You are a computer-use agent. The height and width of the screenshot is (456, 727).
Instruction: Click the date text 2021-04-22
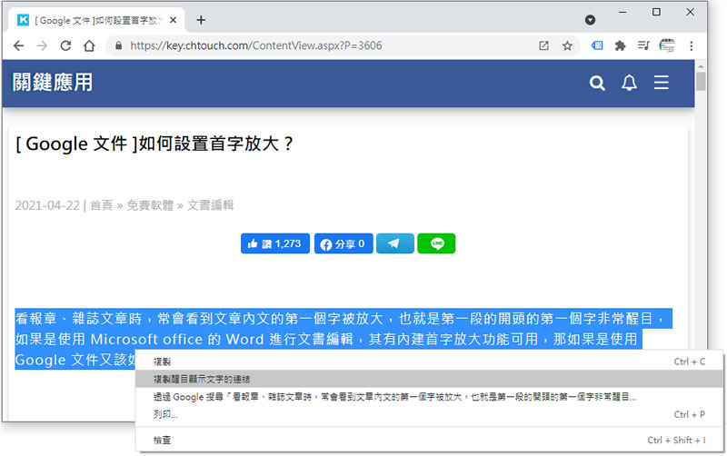point(47,205)
